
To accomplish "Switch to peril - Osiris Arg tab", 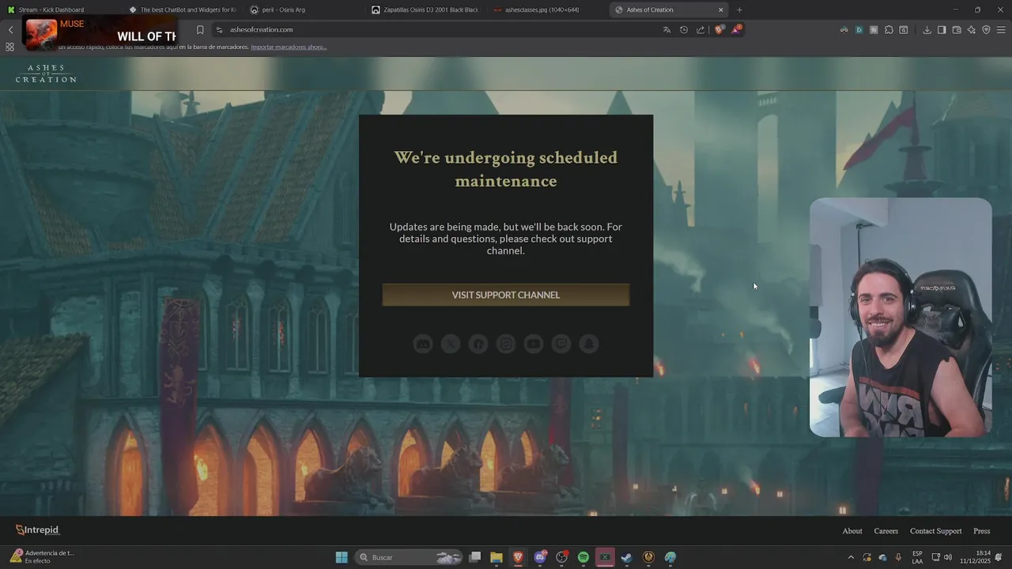I will (304, 9).
